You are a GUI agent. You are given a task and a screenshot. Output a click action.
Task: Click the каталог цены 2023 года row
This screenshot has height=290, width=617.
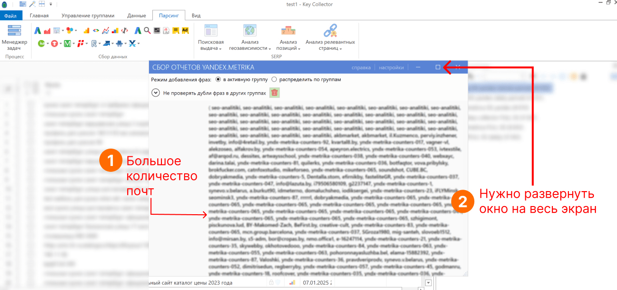point(191,283)
